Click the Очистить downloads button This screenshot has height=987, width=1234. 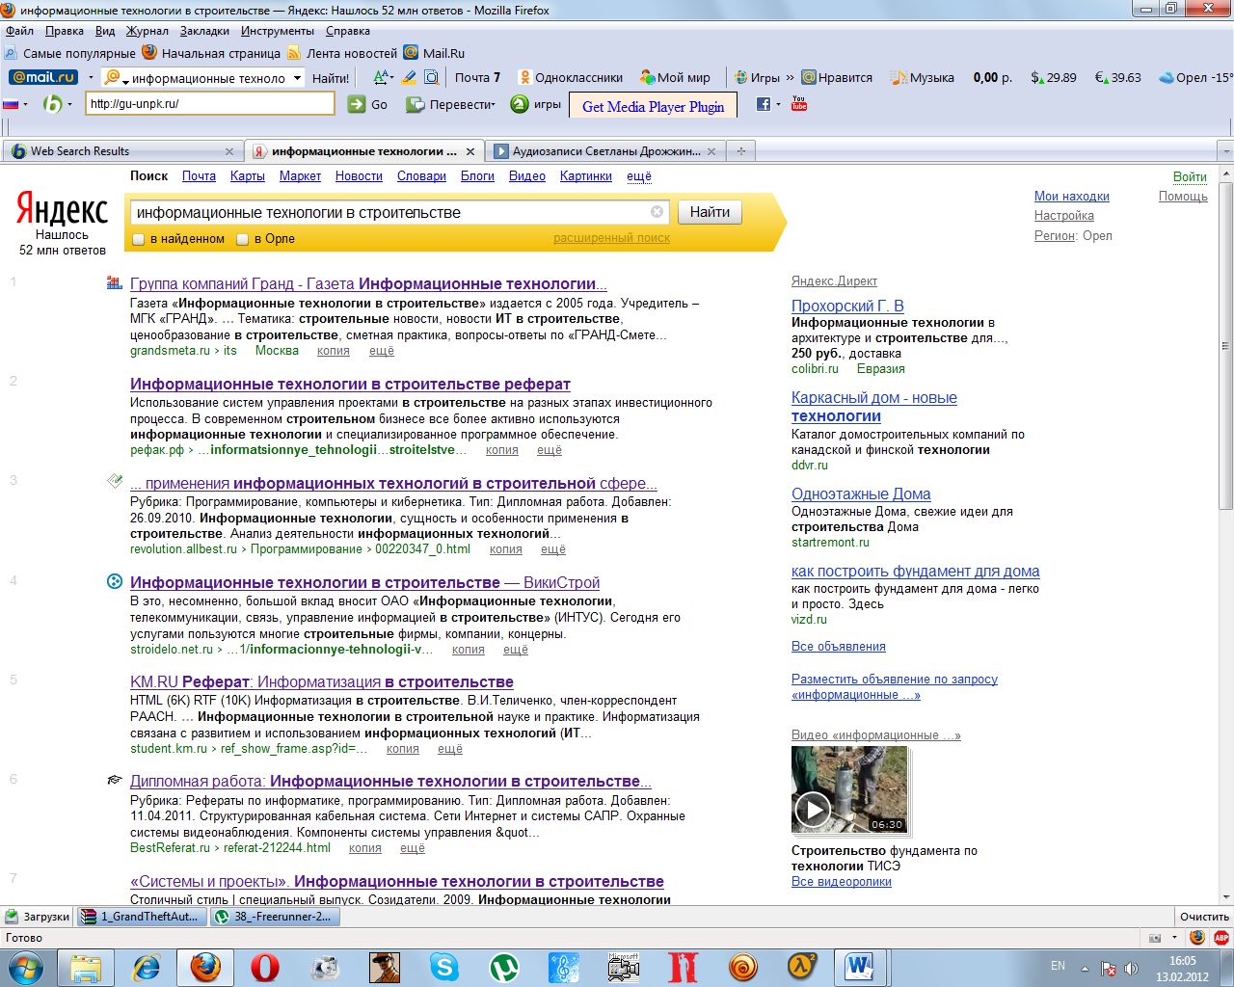click(x=1204, y=917)
